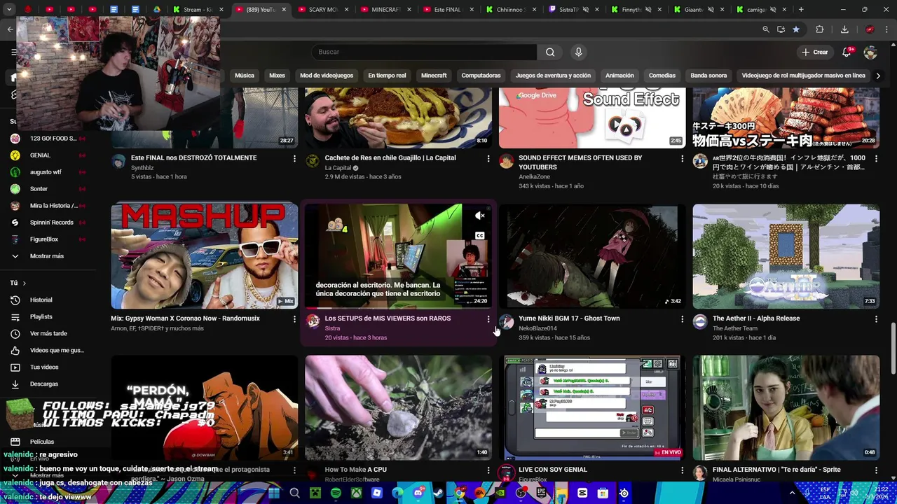Open Spotify from the taskbar

[336, 493]
